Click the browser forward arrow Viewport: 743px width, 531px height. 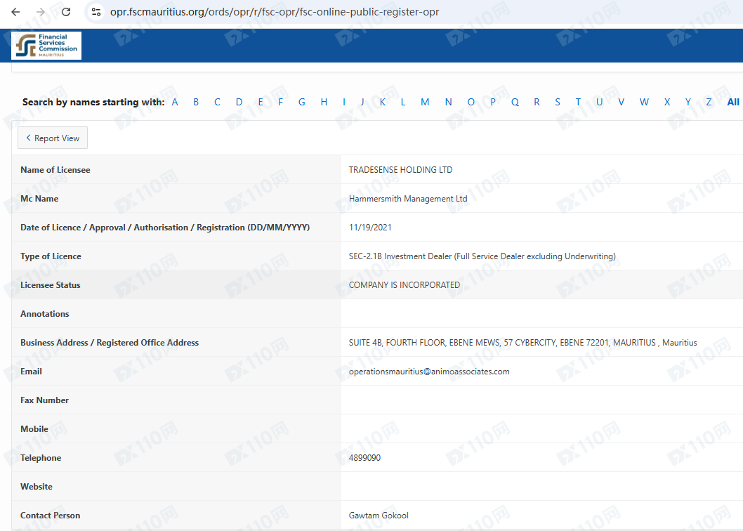(41, 12)
